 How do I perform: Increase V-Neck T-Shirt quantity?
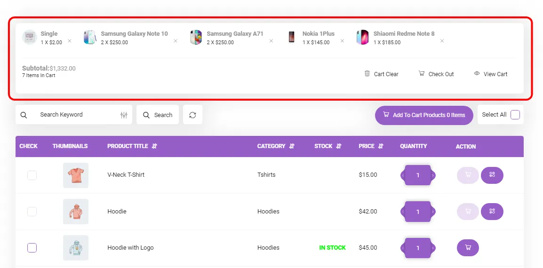[x=432, y=175]
